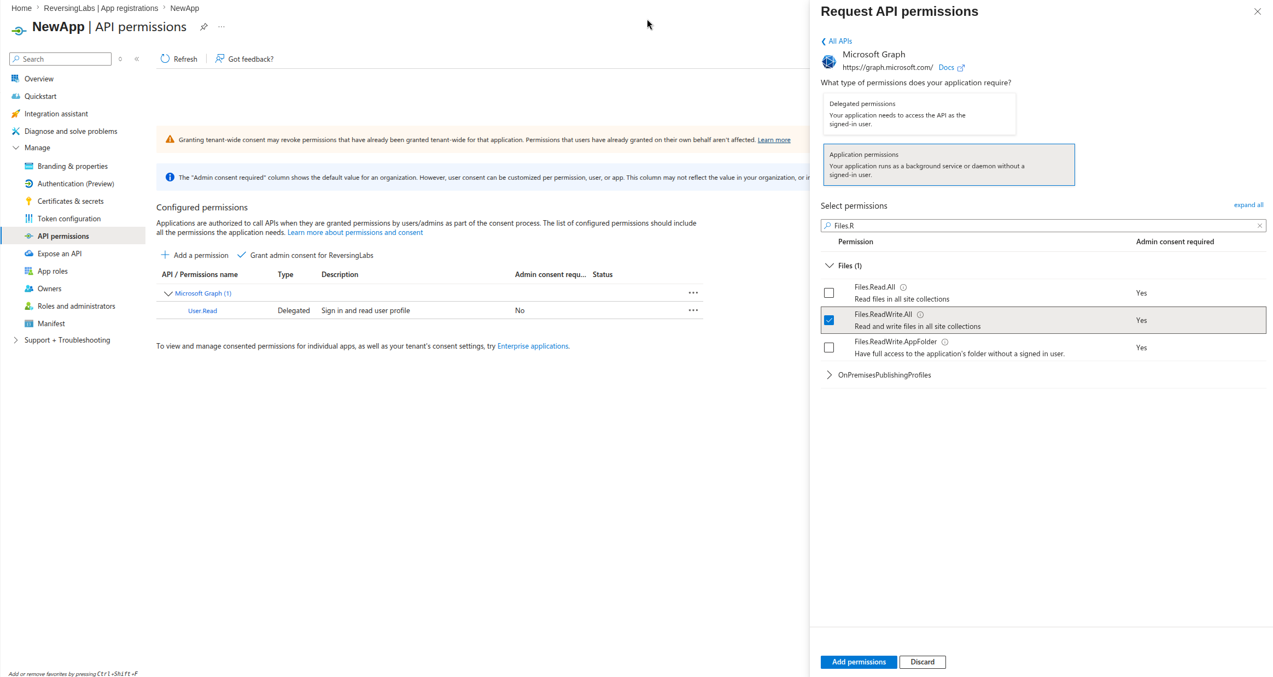Click the Add permissions button
This screenshot has width=1273, height=677.
[859, 662]
